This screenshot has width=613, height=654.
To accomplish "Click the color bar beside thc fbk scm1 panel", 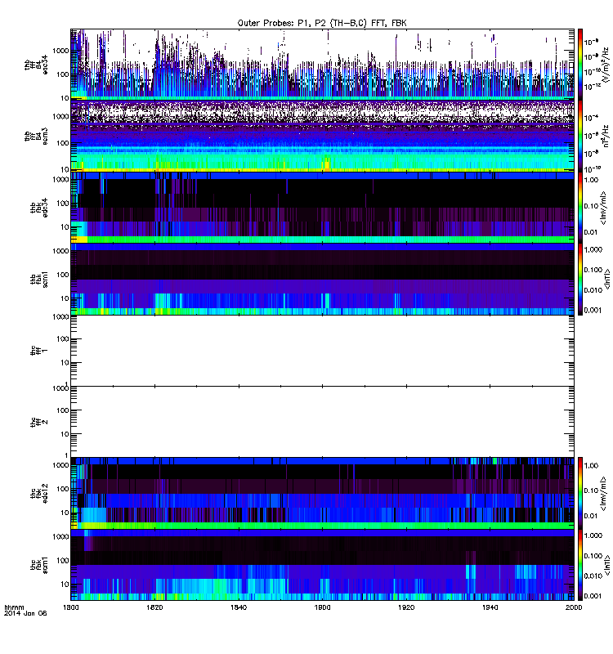I will 579,564.
